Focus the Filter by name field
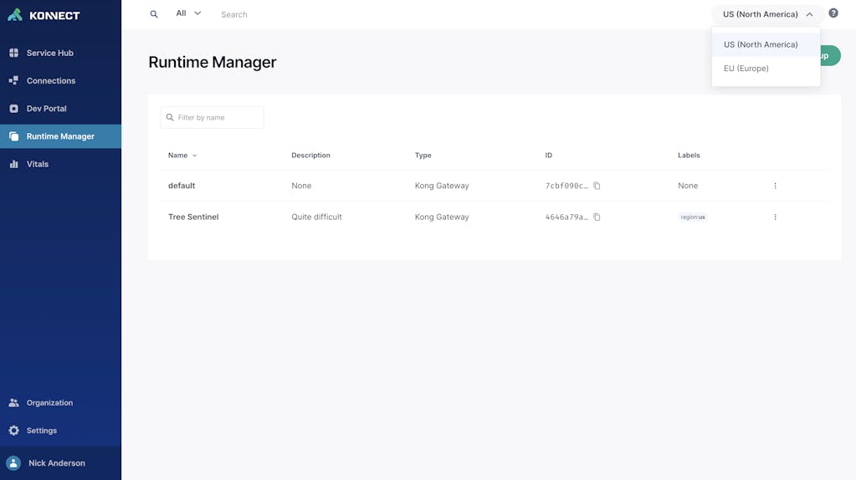 coord(218,118)
